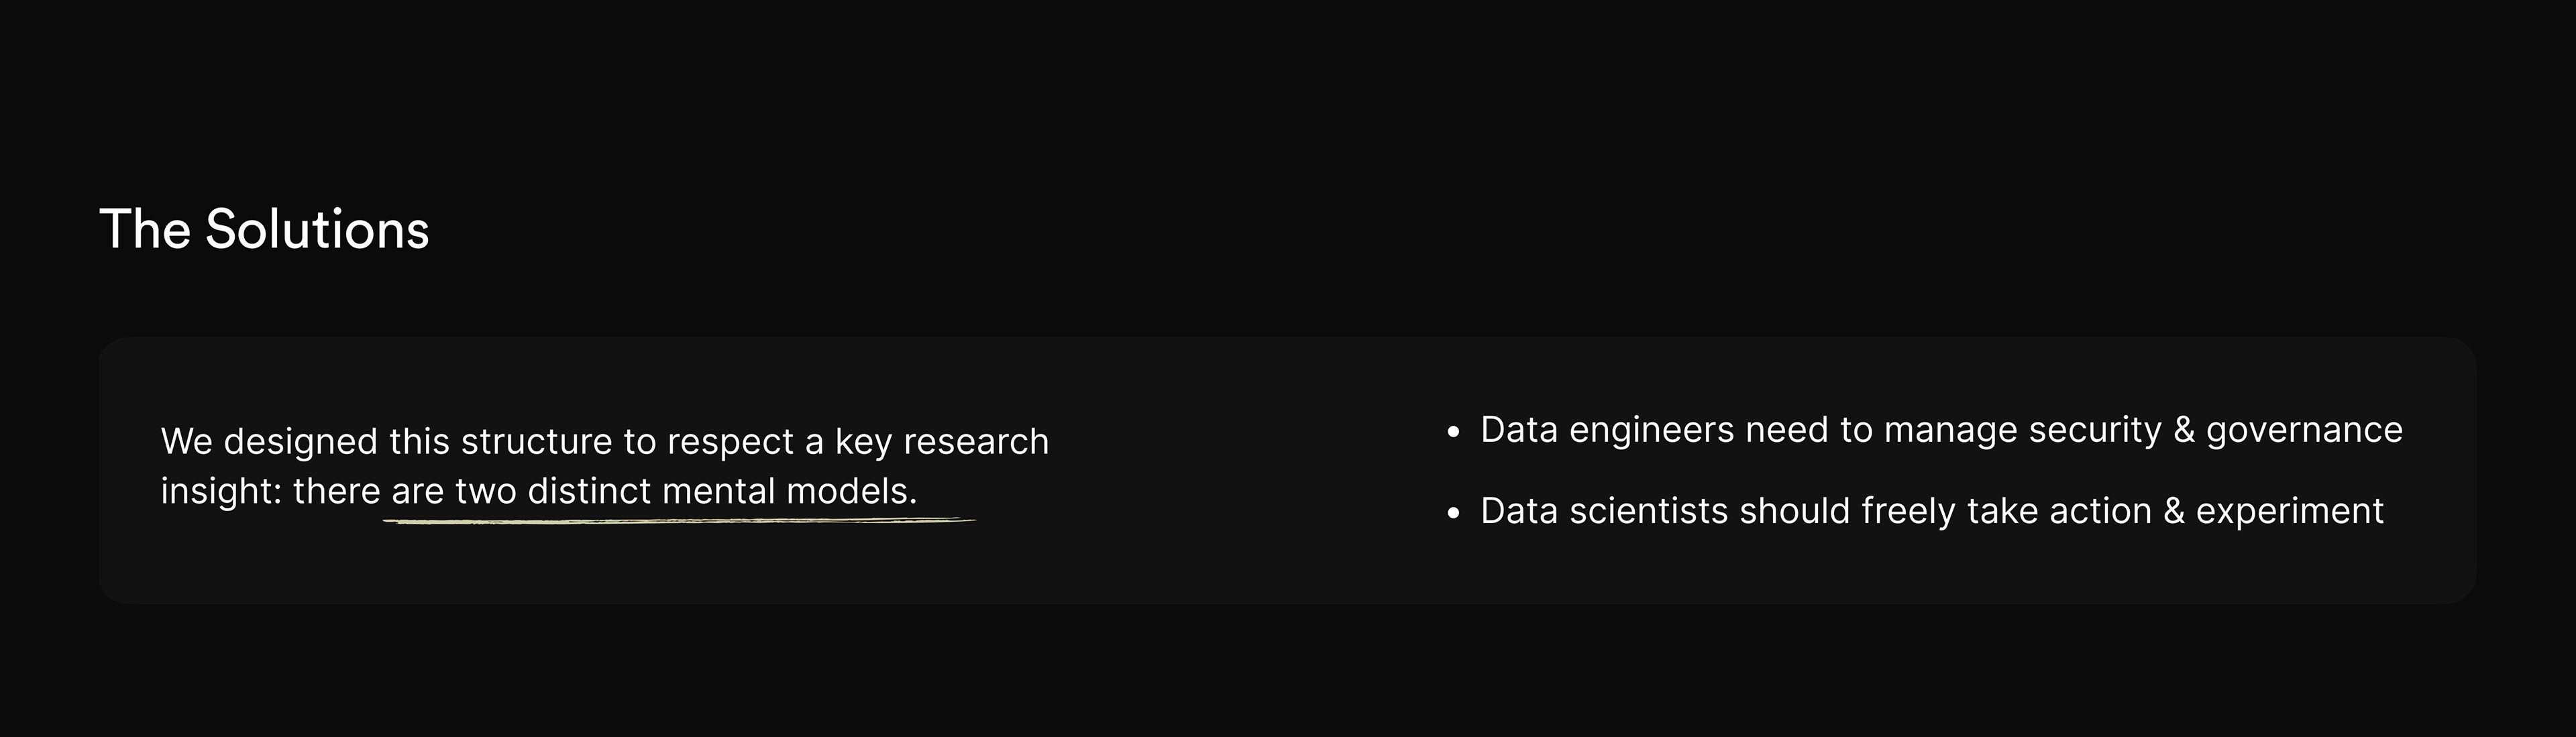Click the word "experiment" in the second bullet

[x=2289, y=511]
